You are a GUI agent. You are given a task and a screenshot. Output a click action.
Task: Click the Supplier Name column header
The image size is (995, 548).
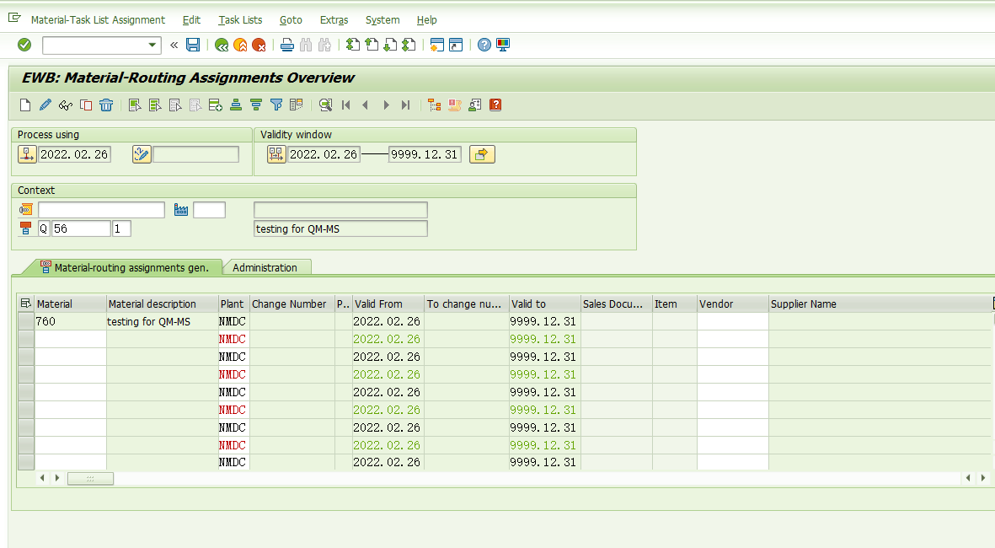[x=879, y=304]
